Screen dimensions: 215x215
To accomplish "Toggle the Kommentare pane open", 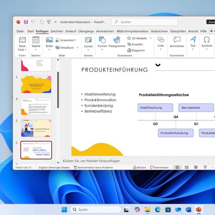I will point(159,167).
